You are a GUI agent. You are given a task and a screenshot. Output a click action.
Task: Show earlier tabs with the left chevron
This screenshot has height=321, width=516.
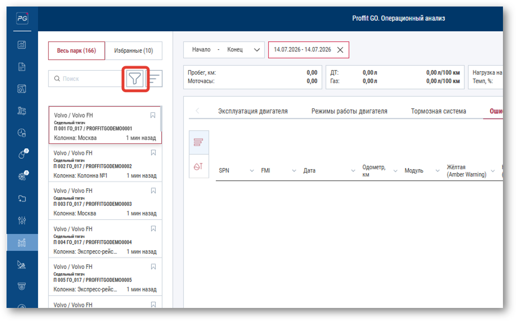coord(197,111)
